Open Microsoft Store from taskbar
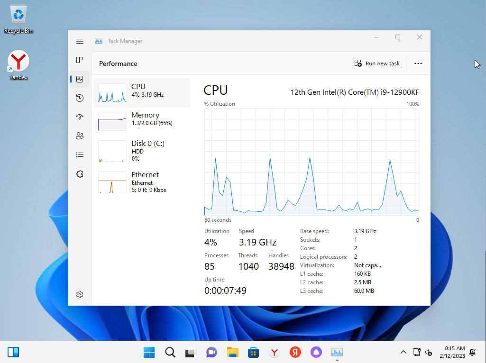This screenshot has height=363, width=486. (x=253, y=352)
